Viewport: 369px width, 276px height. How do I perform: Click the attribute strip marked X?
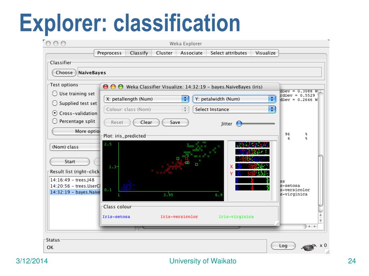pos(252,166)
